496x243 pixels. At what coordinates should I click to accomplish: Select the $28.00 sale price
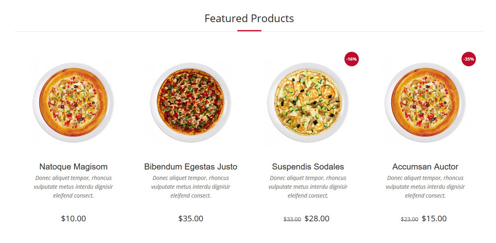(317, 218)
